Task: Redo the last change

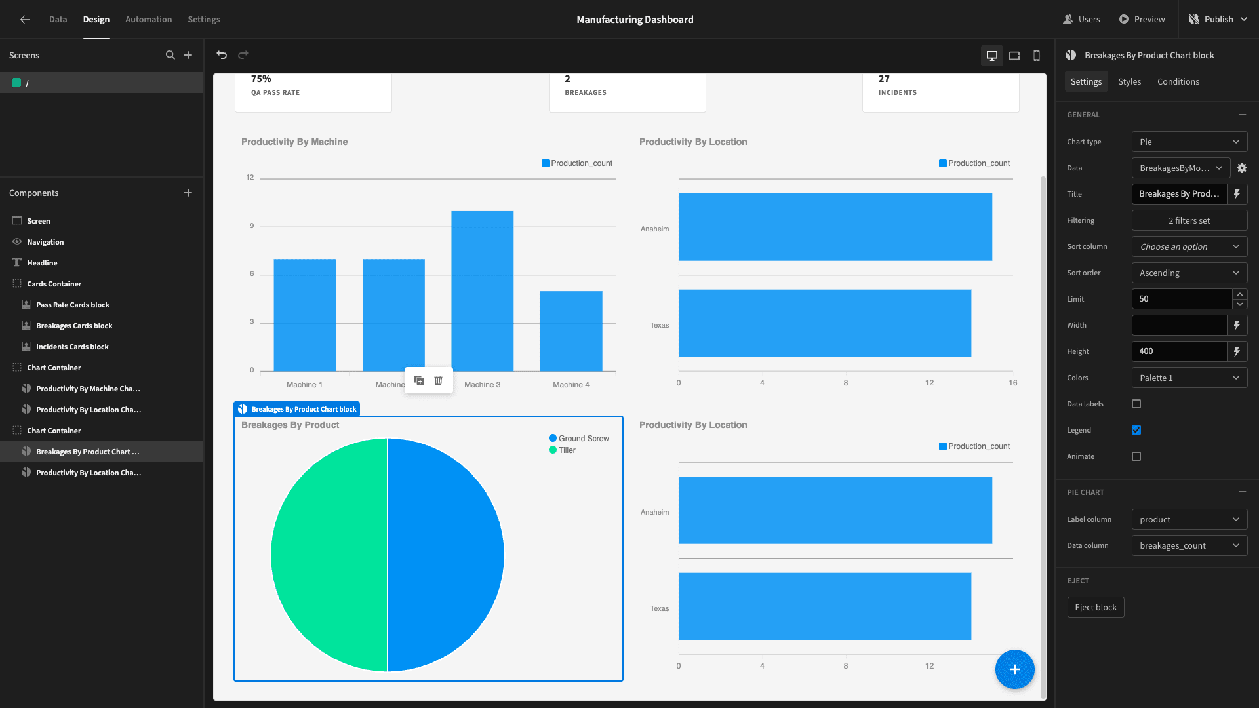Action: [x=243, y=55]
